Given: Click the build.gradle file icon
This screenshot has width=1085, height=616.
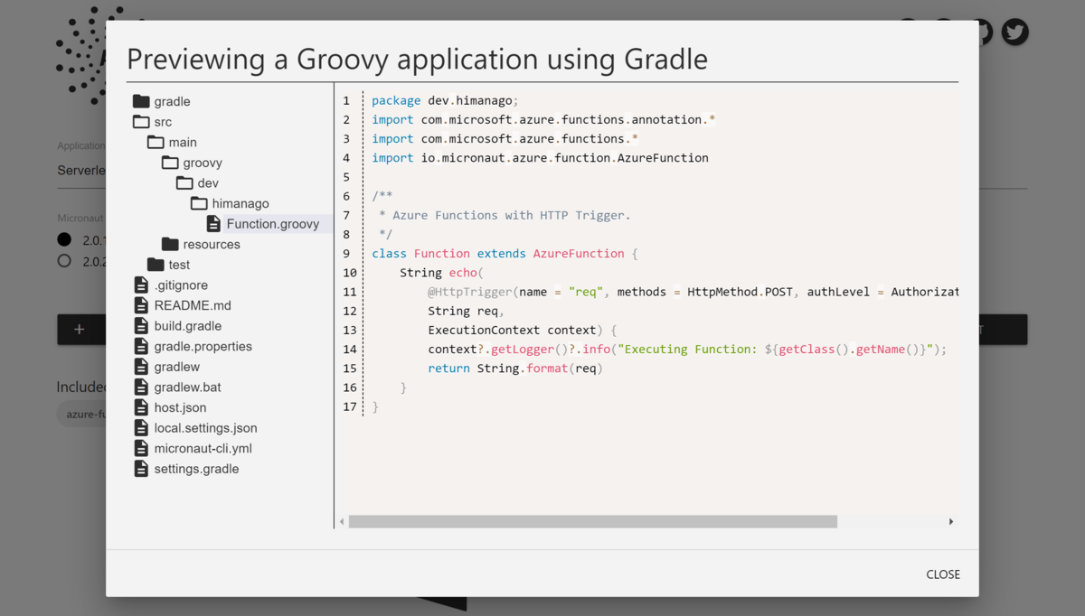Looking at the screenshot, I should tap(141, 325).
